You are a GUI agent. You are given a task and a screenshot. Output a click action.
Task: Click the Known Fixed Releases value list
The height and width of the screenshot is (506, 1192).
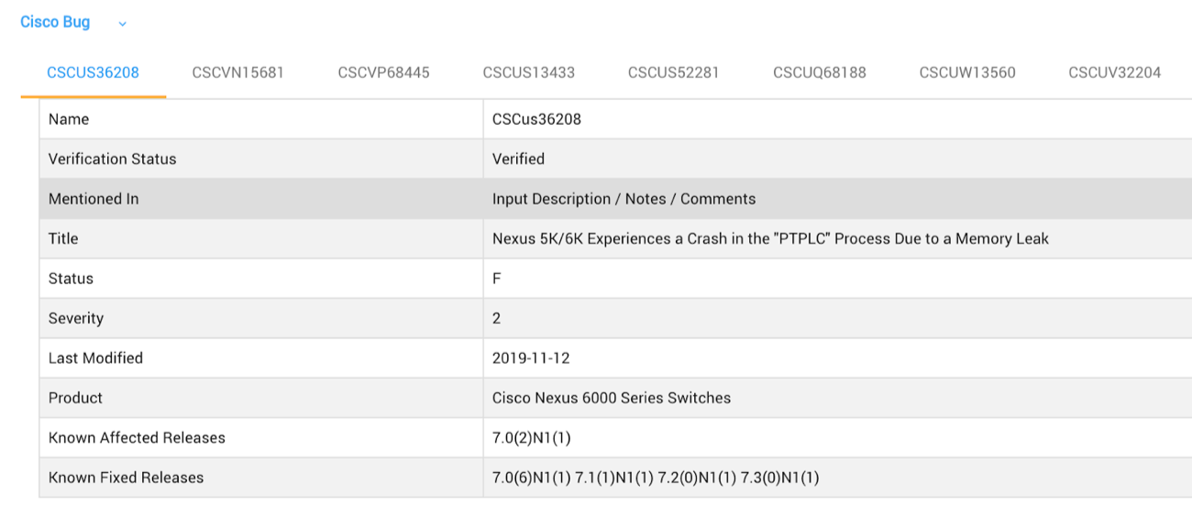pyautogui.click(x=656, y=478)
